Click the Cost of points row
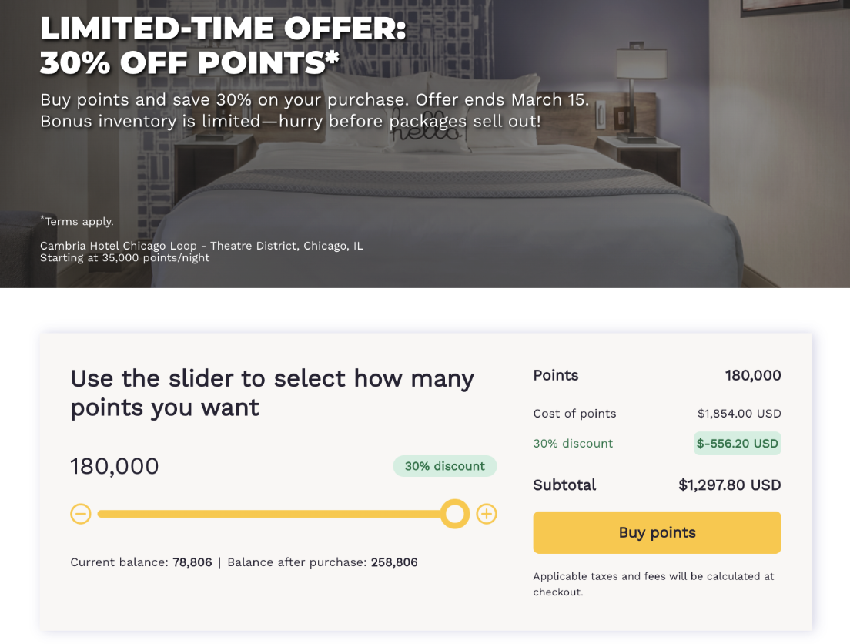 point(574,414)
